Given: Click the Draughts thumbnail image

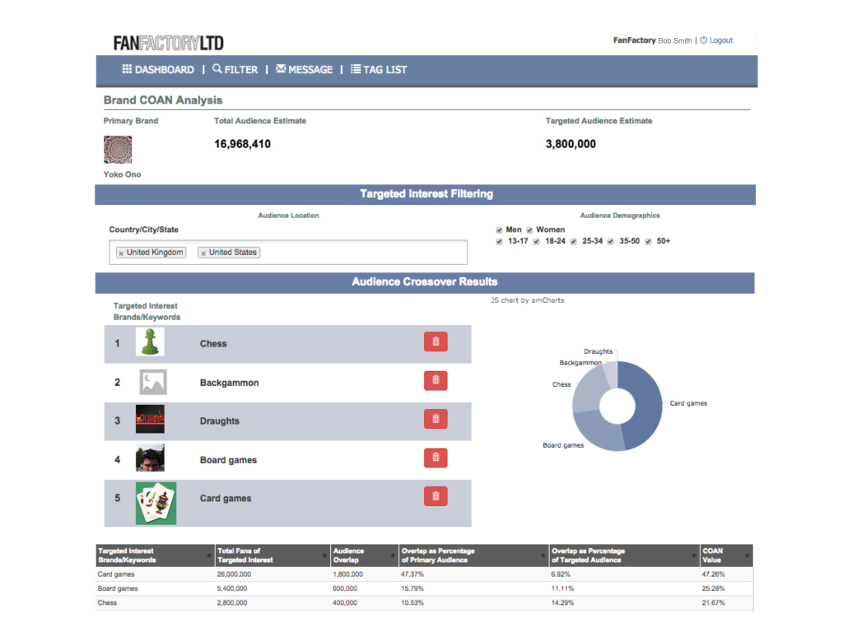Looking at the screenshot, I should click(150, 419).
